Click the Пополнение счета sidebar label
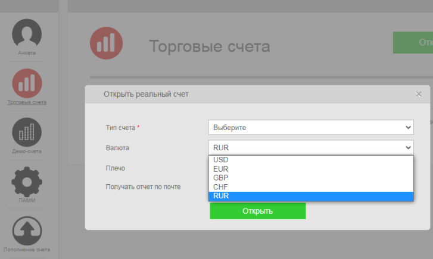 [x=27, y=249]
